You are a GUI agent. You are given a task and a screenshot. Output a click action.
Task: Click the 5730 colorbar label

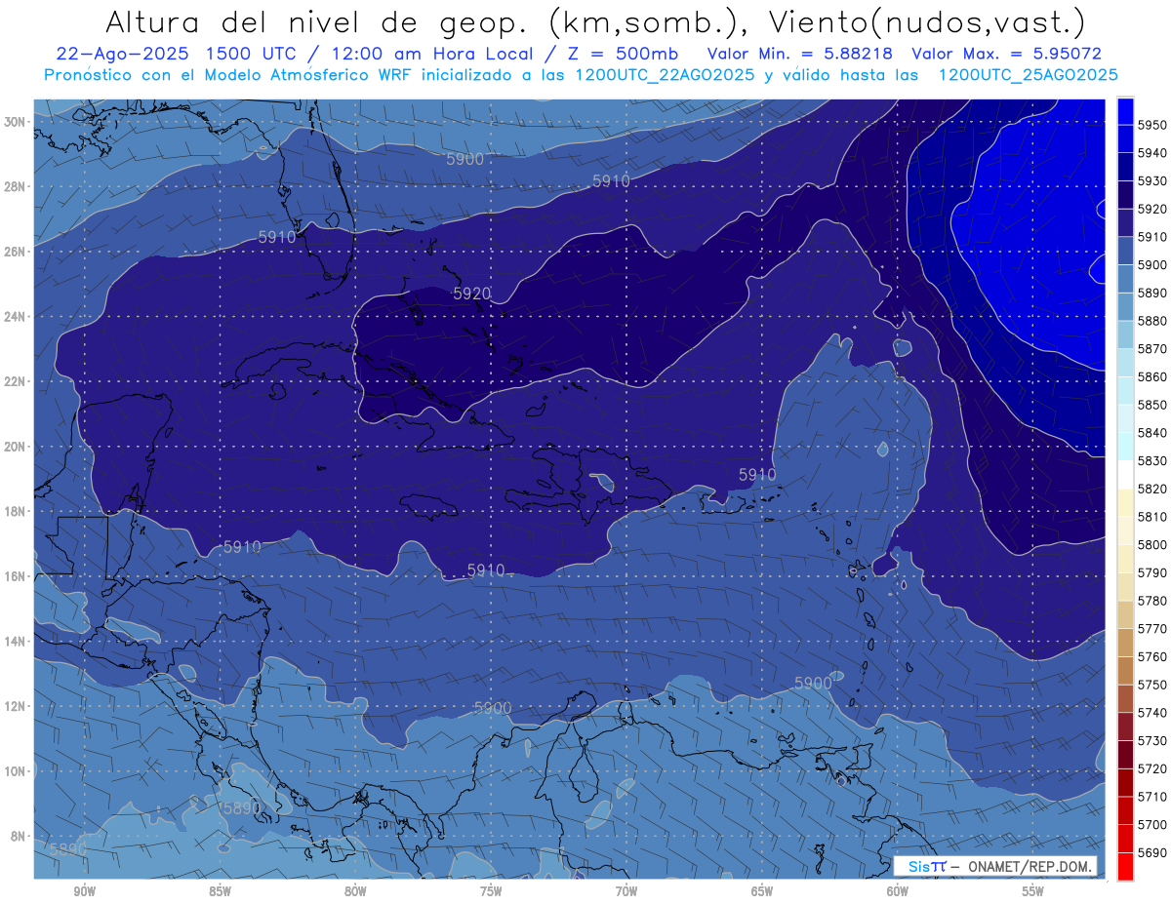(x=1151, y=740)
